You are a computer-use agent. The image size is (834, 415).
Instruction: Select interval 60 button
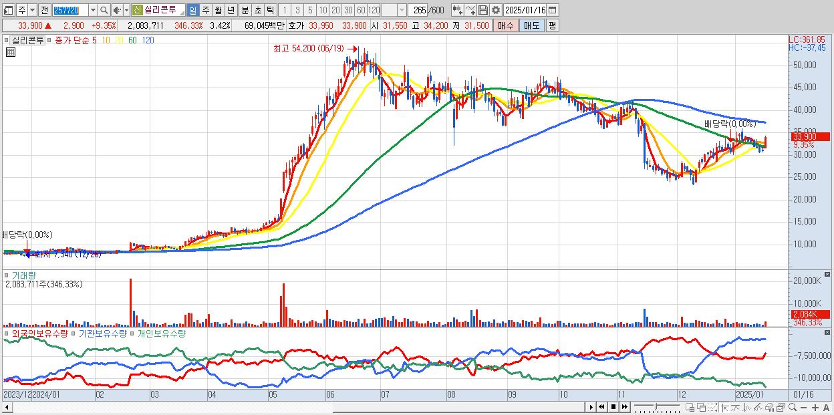361,10
